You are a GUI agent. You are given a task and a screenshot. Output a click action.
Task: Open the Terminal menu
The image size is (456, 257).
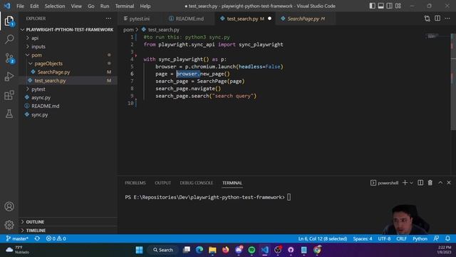125,6
